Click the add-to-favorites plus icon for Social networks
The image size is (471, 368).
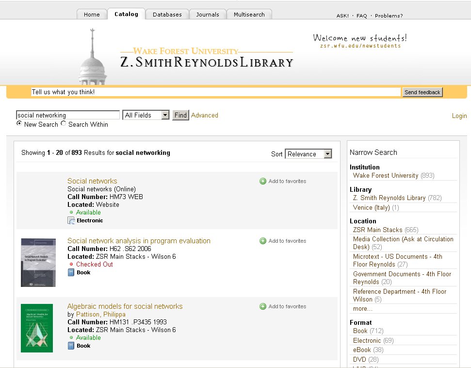pyautogui.click(x=263, y=181)
